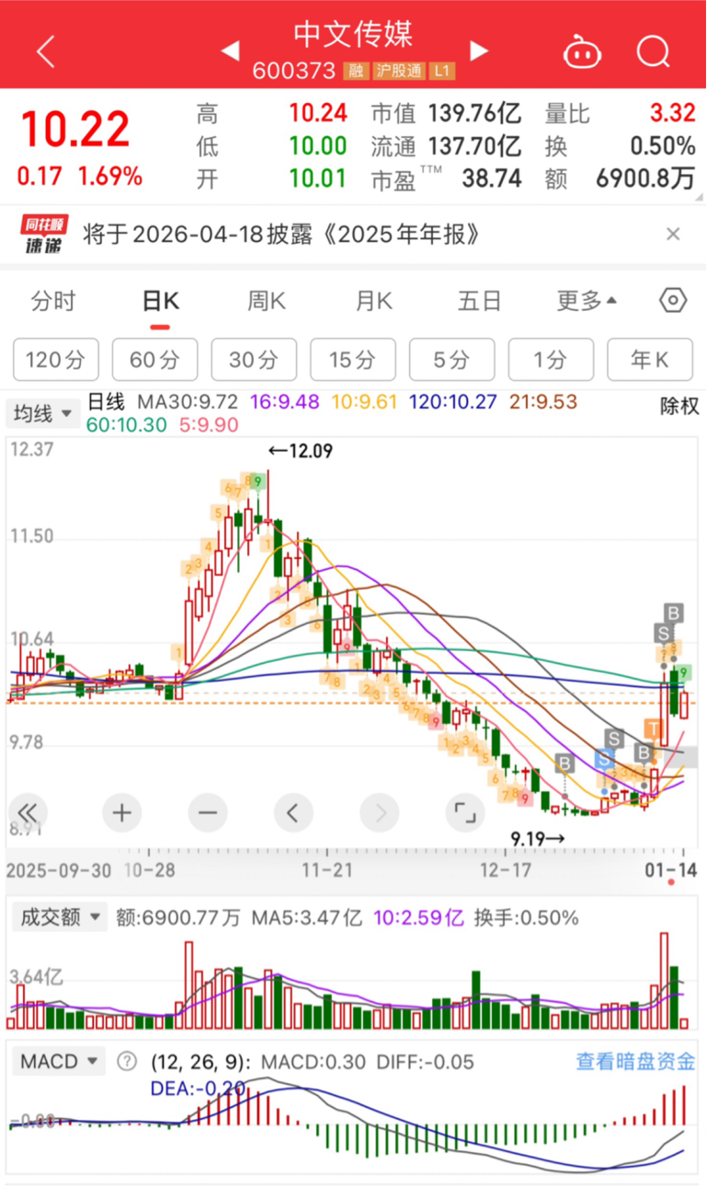Click the current price 10.22
707x1186 pixels.
pyautogui.click(x=75, y=130)
